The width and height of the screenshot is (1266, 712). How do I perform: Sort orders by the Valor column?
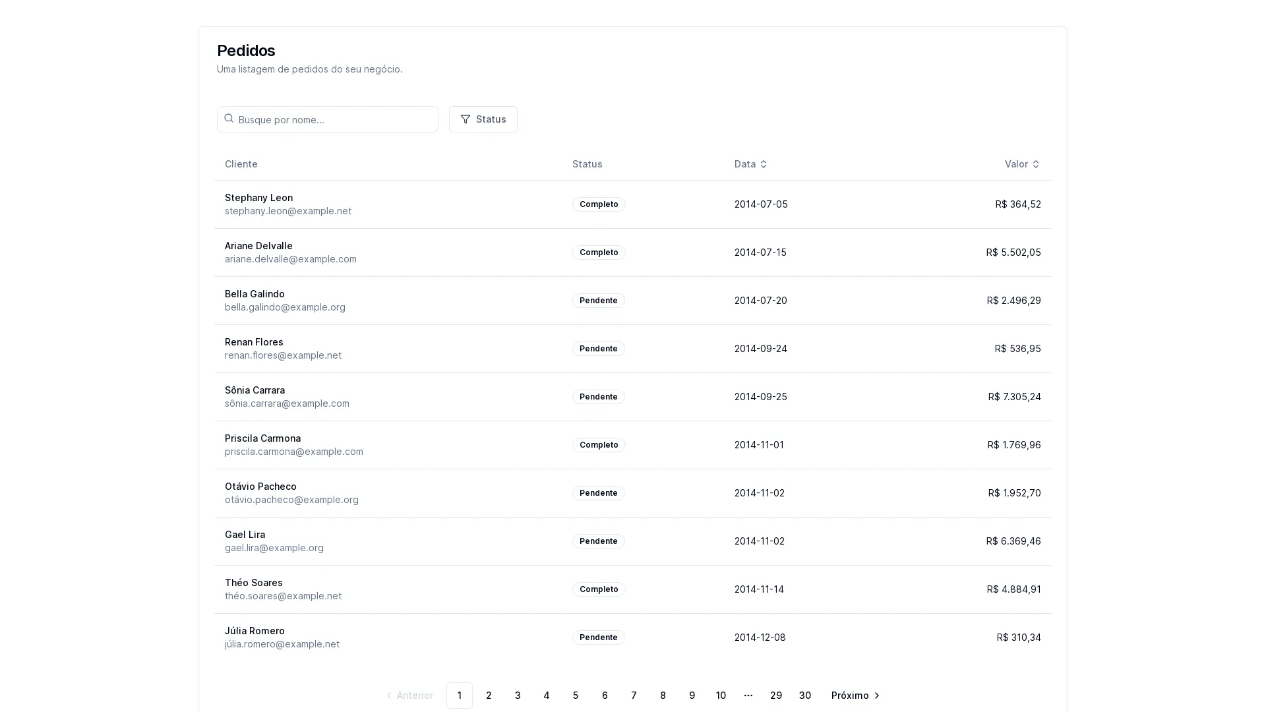[1021, 164]
